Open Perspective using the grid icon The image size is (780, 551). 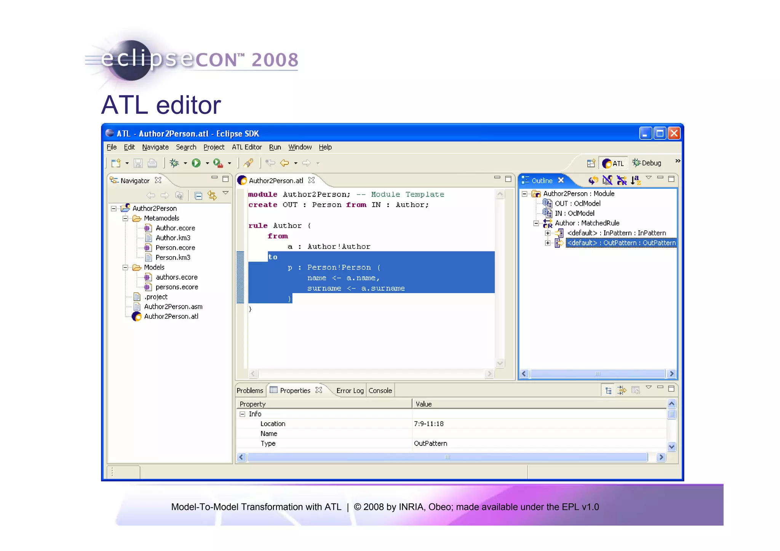[591, 163]
